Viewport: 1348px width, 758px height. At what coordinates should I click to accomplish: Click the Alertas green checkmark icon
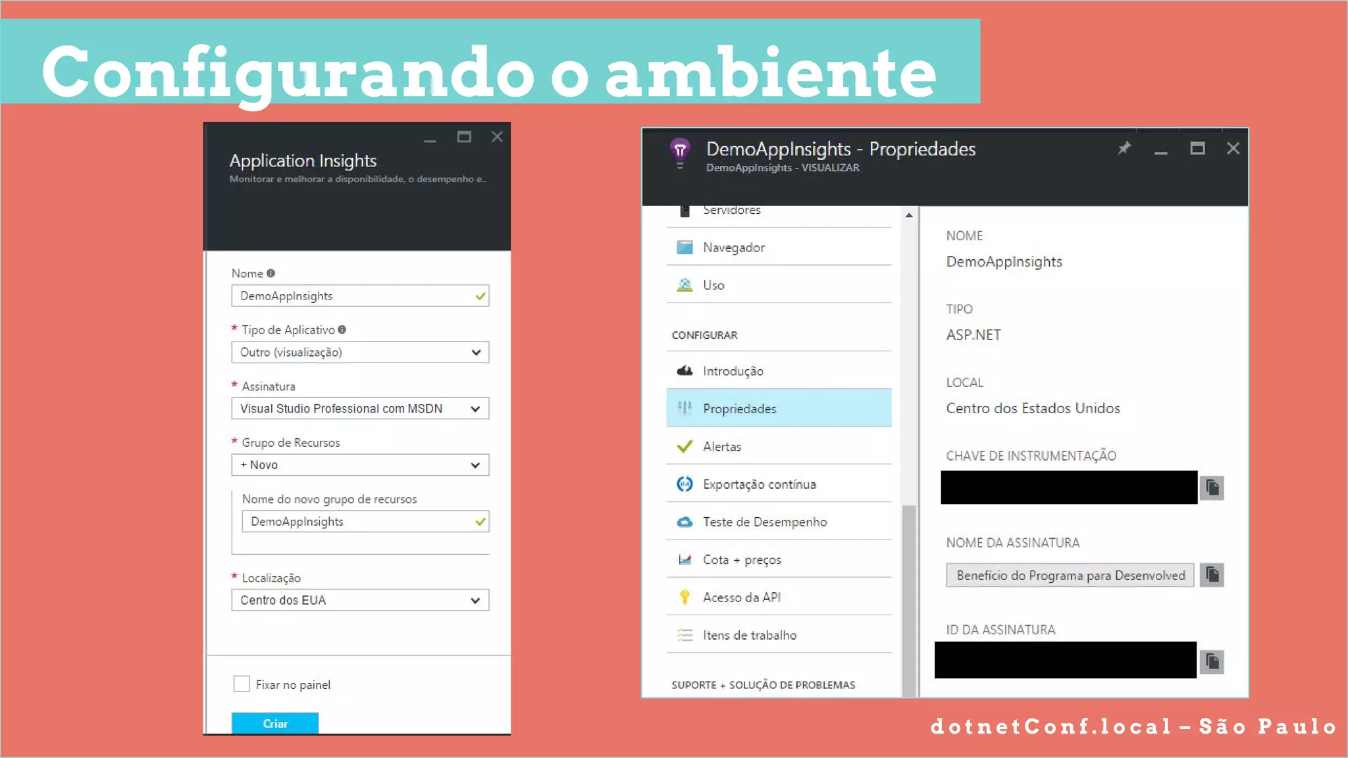tap(685, 446)
